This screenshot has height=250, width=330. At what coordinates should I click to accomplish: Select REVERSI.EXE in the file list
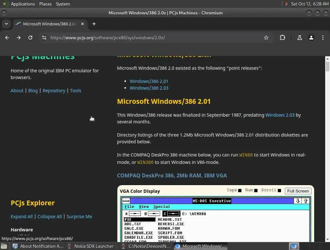(x=171, y=224)
